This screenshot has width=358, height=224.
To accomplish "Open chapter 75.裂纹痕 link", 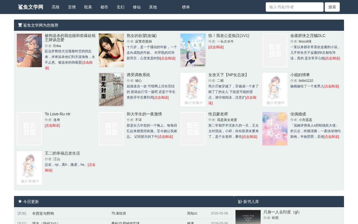I will pyautogui.click(x=119, y=213).
